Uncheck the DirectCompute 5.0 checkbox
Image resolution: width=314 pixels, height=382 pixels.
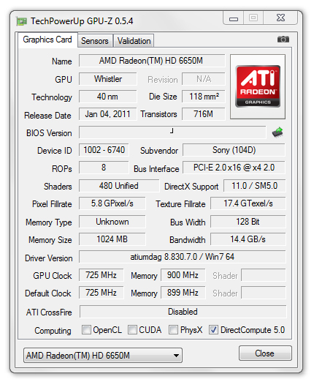(x=213, y=329)
